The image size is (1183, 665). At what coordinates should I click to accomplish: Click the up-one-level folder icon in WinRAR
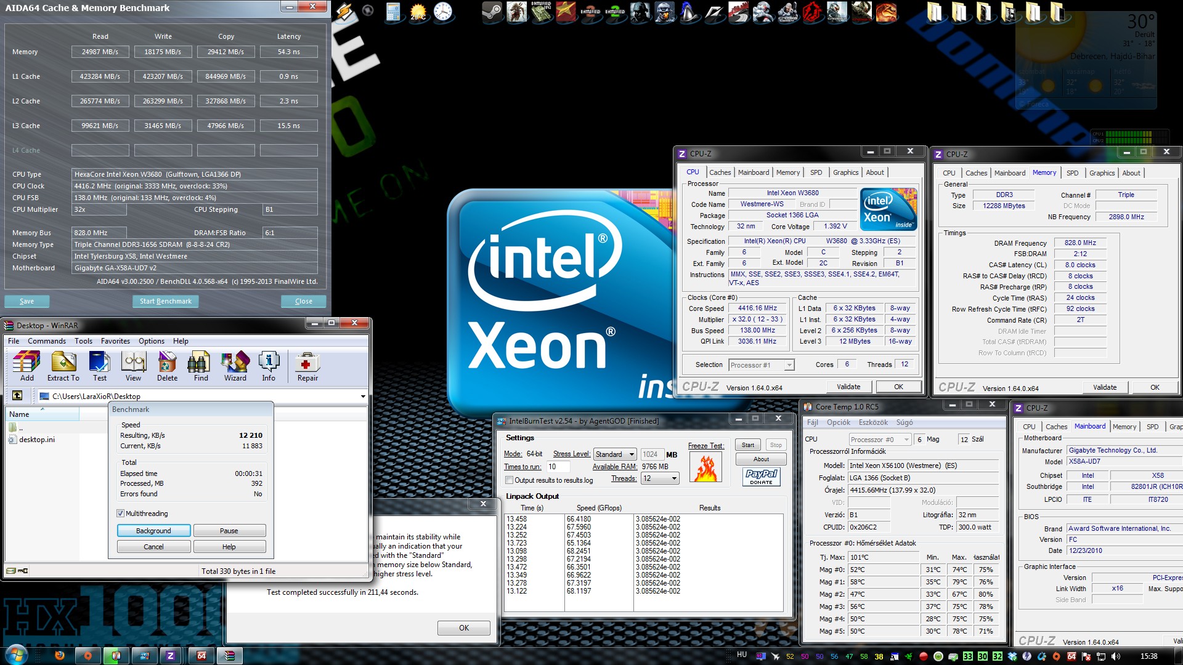pos(17,395)
